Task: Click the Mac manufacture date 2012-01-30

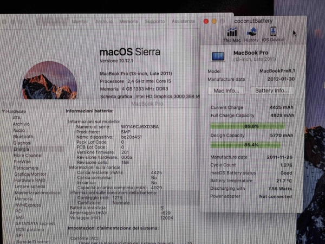Action: 281,79
